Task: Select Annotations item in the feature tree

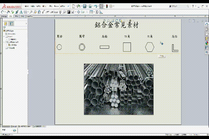Action: point(12,34)
